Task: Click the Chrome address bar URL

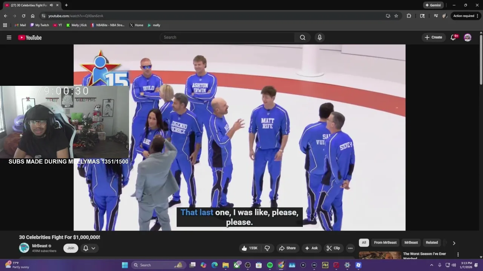Action: point(75,16)
